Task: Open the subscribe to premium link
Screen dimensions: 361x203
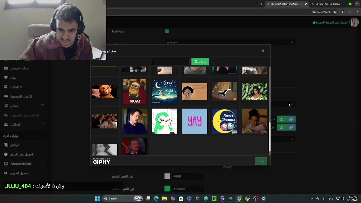Action: [330, 22]
